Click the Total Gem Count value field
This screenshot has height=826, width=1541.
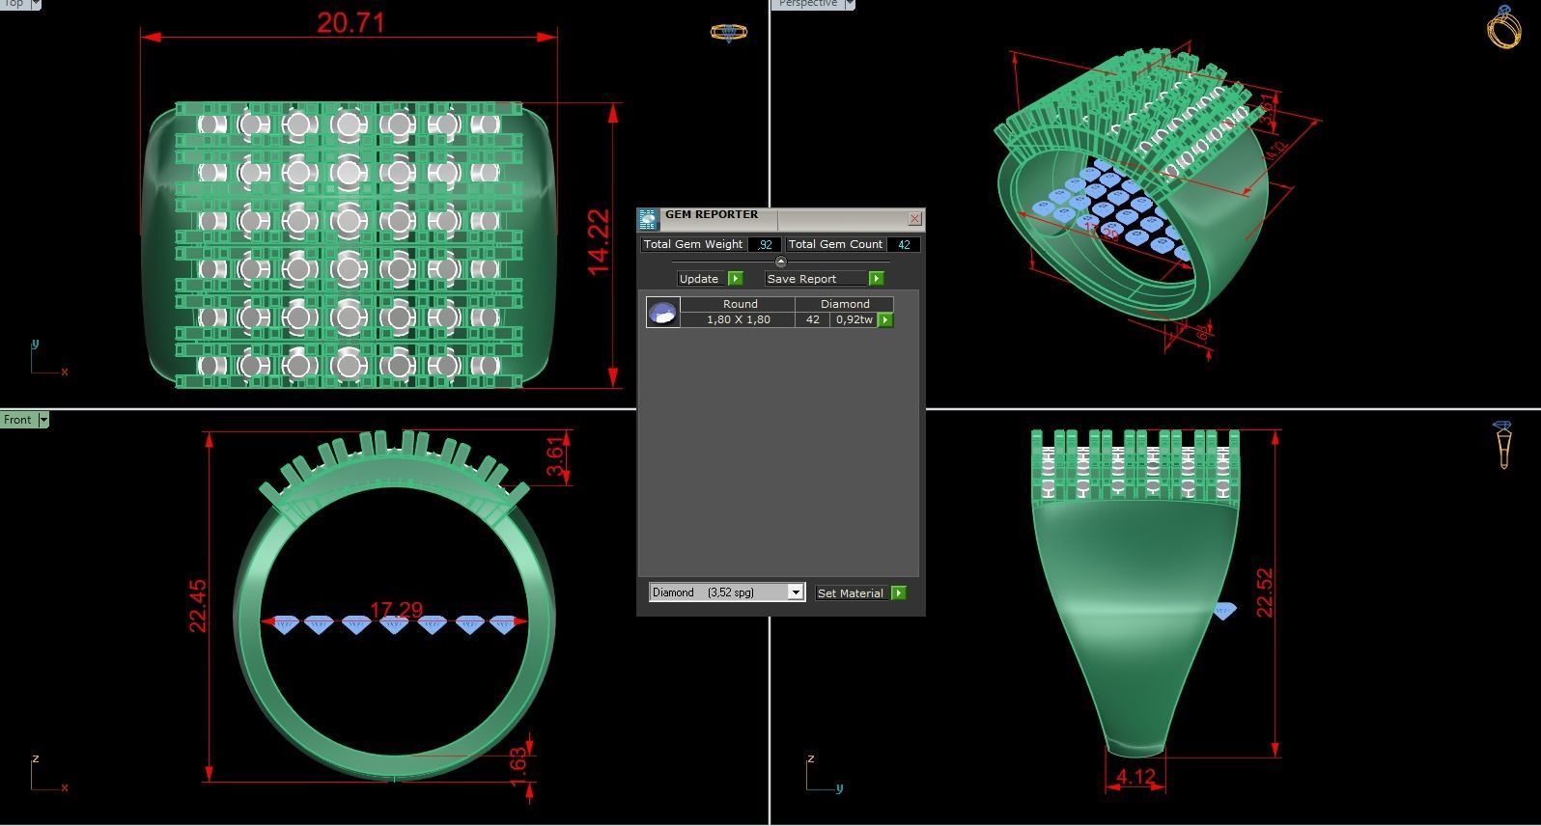pos(904,245)
